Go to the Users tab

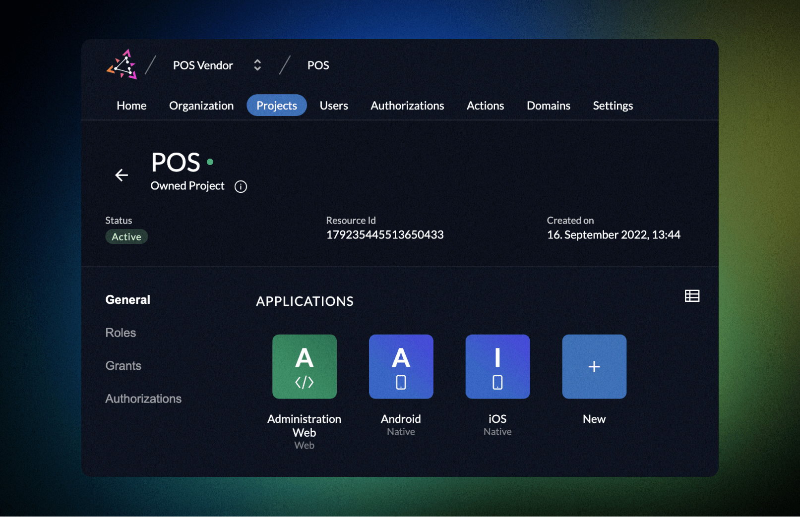pyautogui.click(x=334, y=106)
